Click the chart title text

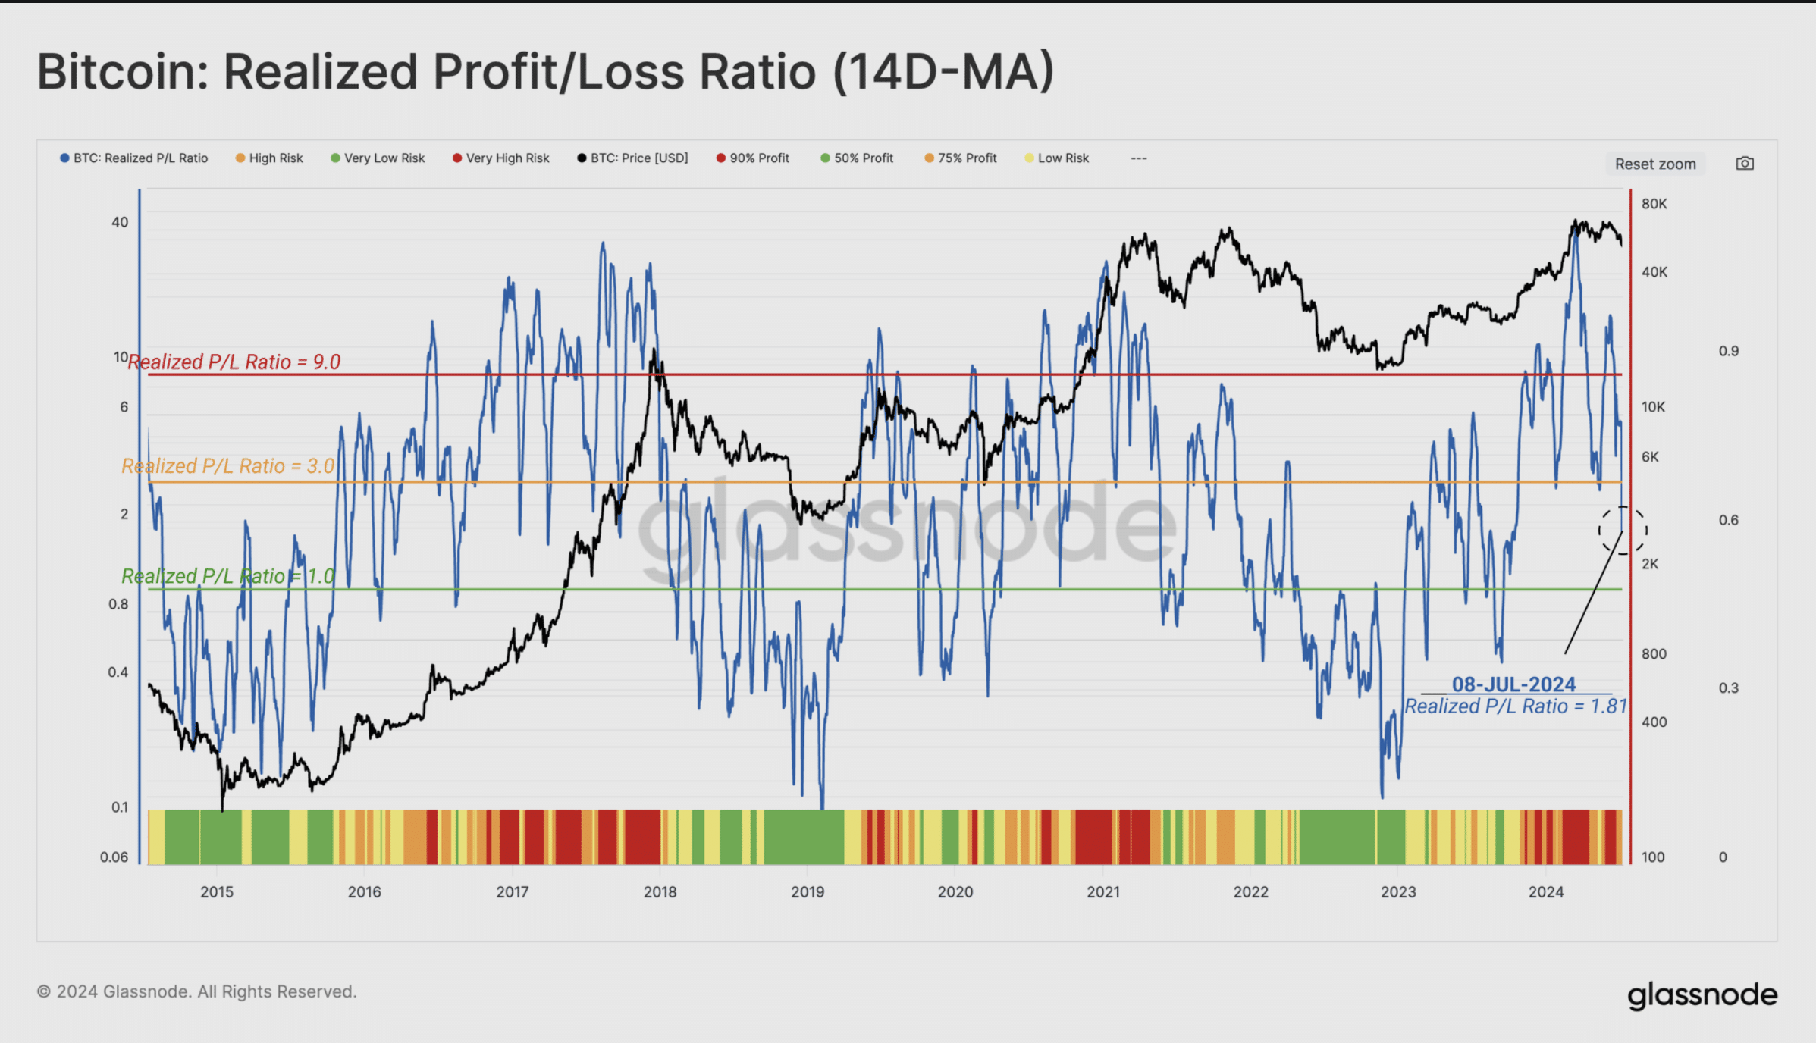coord(546,72)
